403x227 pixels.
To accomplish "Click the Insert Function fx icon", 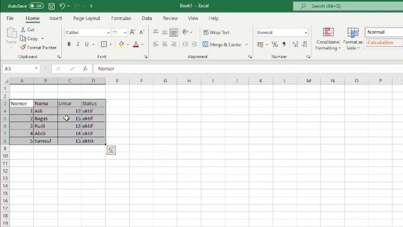I will (x=86, y=69).
